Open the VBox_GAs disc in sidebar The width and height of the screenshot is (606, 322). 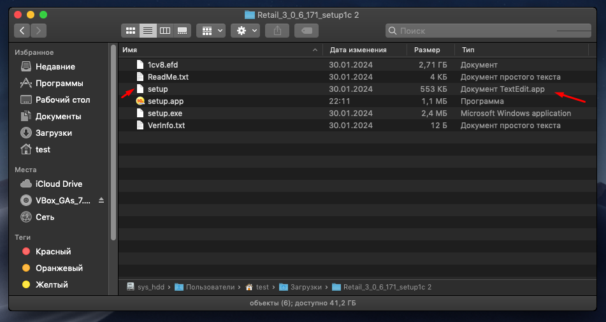56,201
